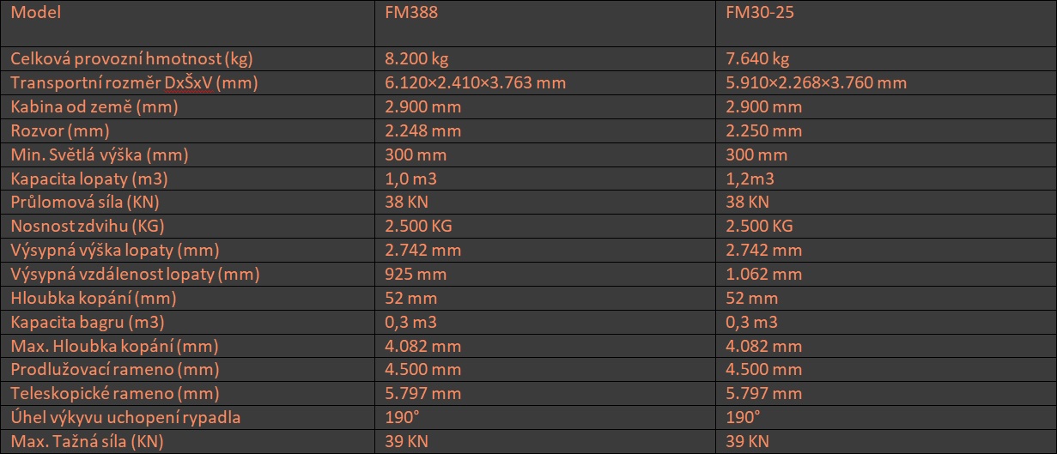Click the 6.120×2.410×3.763 mm cell

pos(475,83)
